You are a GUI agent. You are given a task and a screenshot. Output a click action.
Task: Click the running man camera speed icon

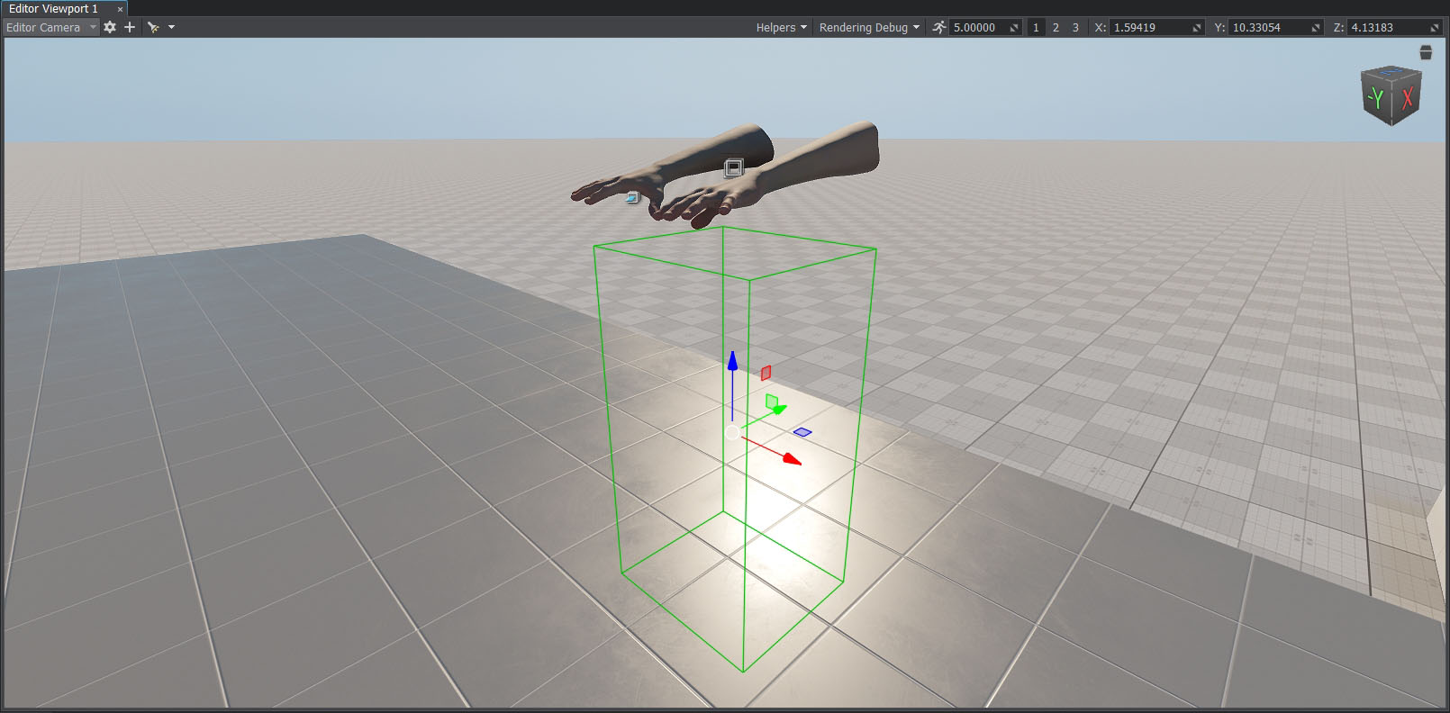click(939, 27)
